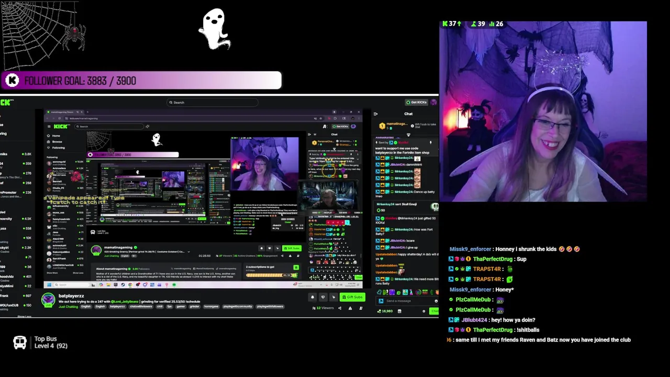The height and width of the screenshot is (377, 670).
Task: Open the Skull Emoji gift sticker
Action: tap(435, 207)
